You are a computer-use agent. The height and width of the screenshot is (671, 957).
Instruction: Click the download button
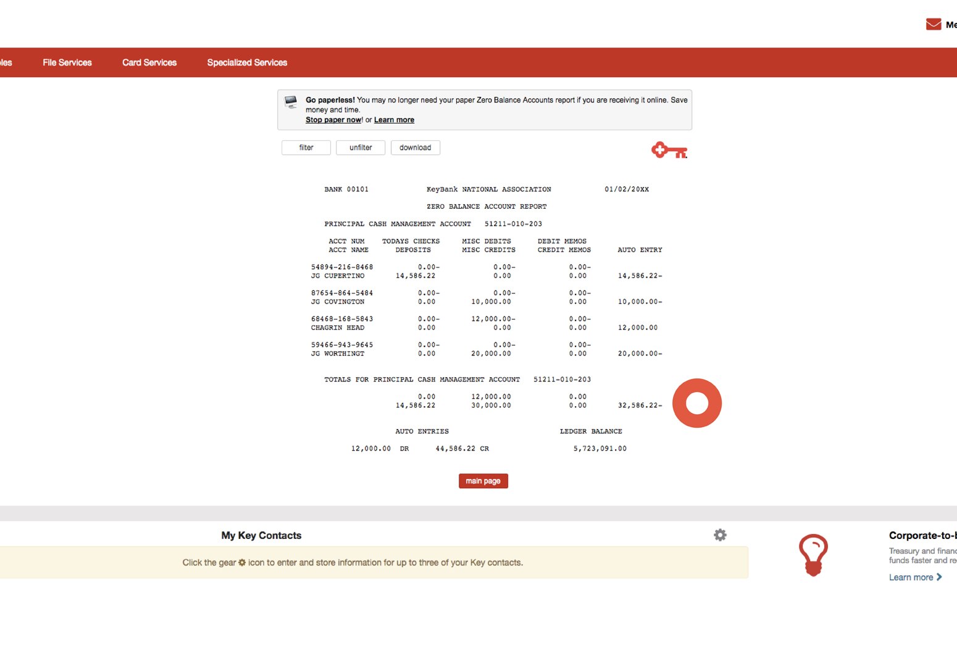point(415,148)
